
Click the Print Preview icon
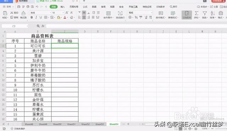32,7
